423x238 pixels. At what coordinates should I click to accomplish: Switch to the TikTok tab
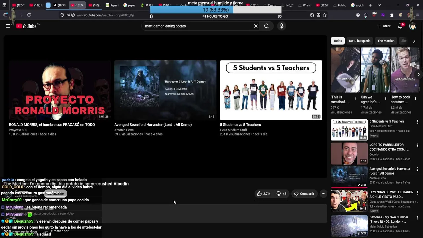pos(60,5)
